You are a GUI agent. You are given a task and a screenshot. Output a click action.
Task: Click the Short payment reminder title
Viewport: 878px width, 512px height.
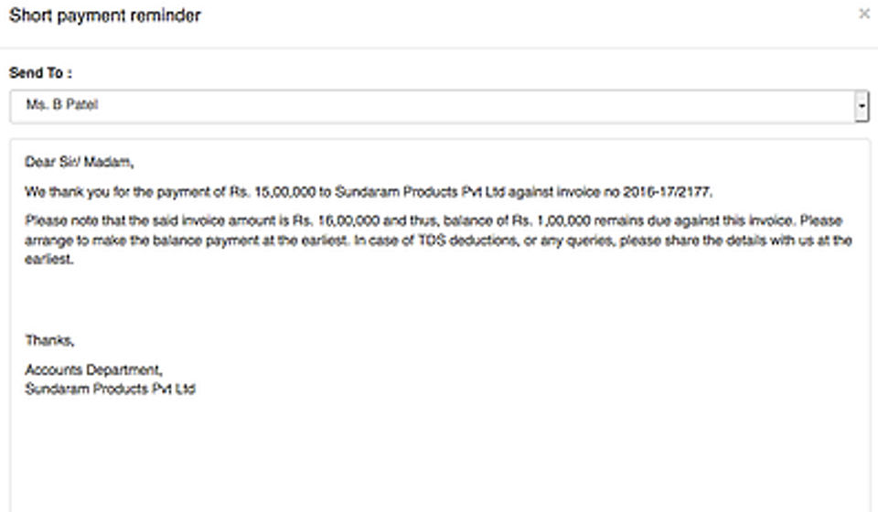(104, 16)
